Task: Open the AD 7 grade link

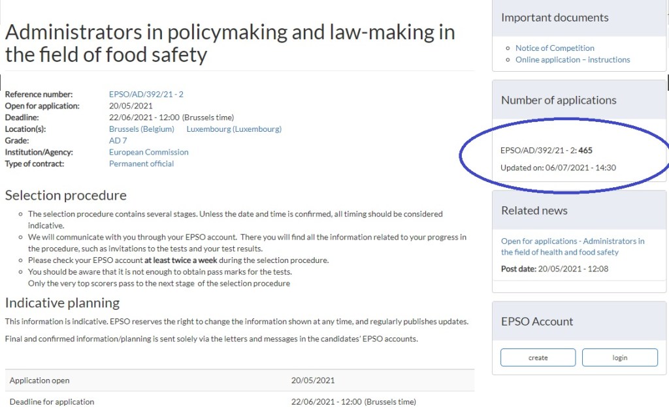Action: [118, 141]
